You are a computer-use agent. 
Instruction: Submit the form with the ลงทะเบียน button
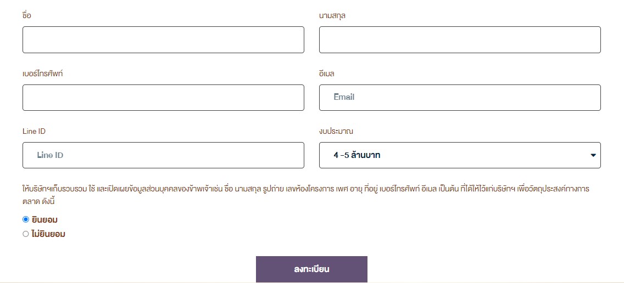[311, 269]
